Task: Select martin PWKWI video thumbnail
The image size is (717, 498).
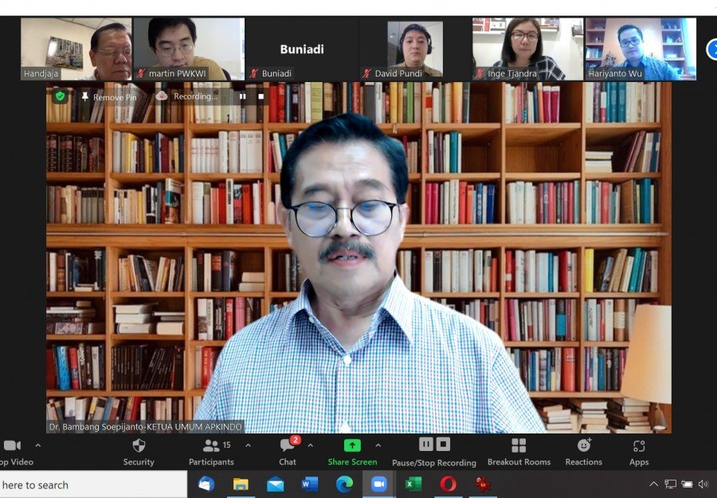Action: [x=190, y=49]
